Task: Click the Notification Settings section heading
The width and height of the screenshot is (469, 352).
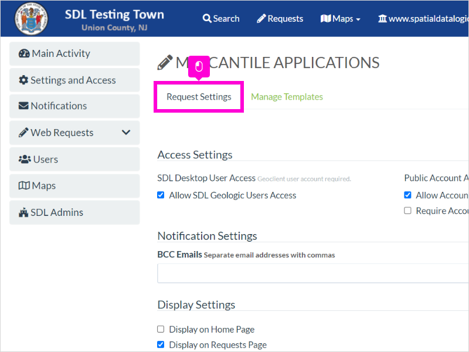Action: (x=207, y=236)
